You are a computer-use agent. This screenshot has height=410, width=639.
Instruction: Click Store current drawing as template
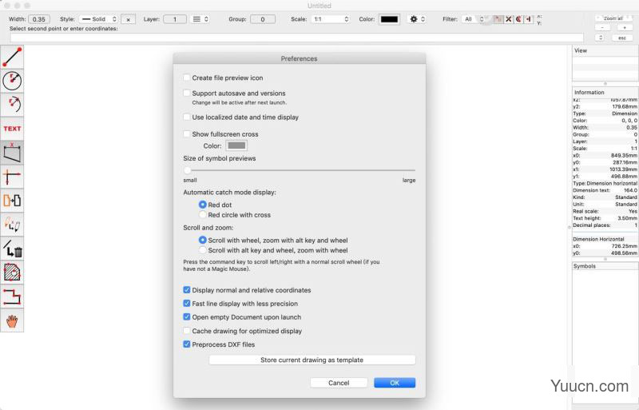[312, 360]
